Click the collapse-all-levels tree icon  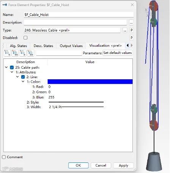15,53
